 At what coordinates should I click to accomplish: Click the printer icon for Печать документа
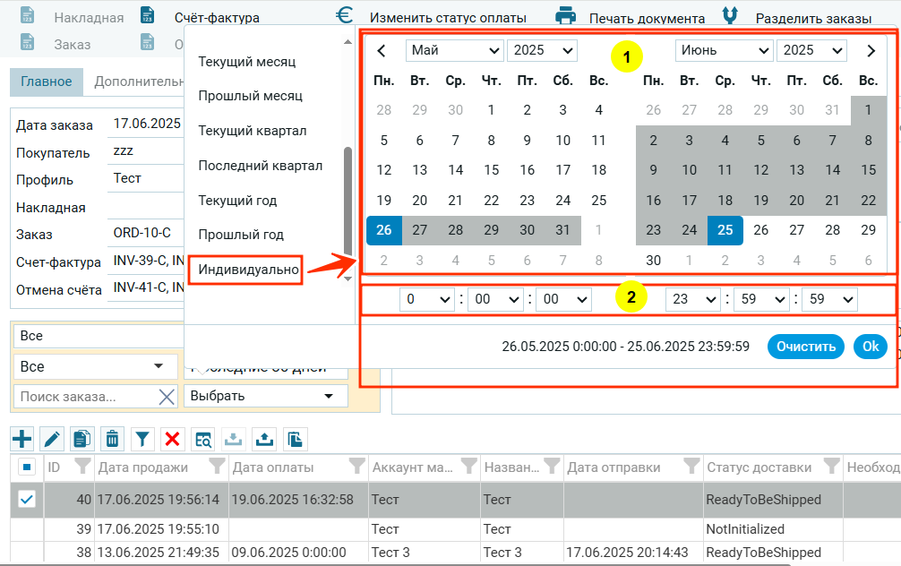pos(565,16)
